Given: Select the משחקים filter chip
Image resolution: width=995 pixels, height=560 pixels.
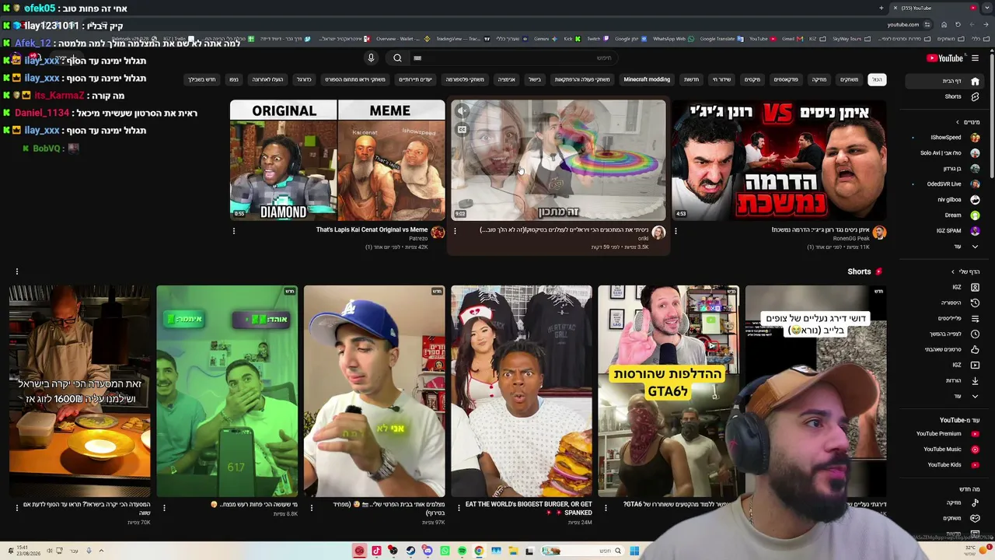Looking at the screenshot, I should pyautogui.click(x=849, y=79).
